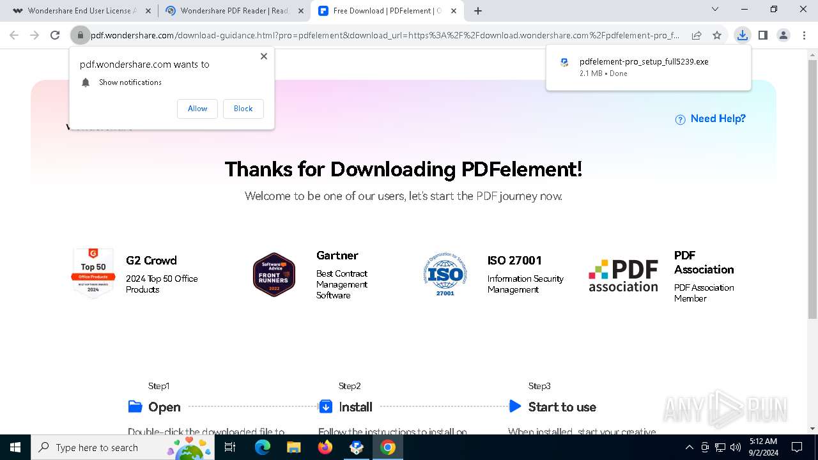Allow notifications from pdf.wondershare.com
The height and width of the screenshot is (460, 818).
click(x=197, y=109)
